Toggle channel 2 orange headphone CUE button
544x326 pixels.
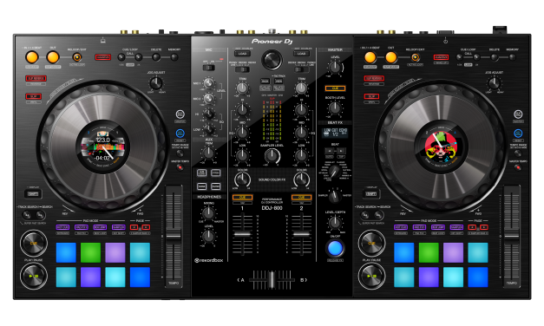pyautogui.click(x=301, y=197)
